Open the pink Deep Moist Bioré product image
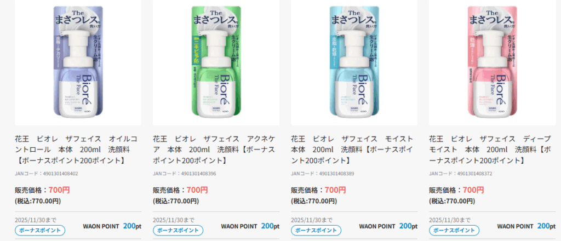Viewport: 561px width, 241px height. click(493, 61)
